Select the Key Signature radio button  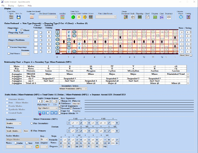pyautogui.click(x=60, y=98)
